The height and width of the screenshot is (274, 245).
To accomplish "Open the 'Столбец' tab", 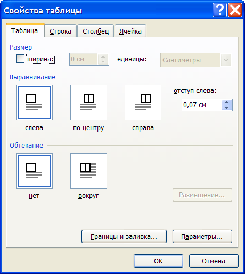I will tap(95, 31).
